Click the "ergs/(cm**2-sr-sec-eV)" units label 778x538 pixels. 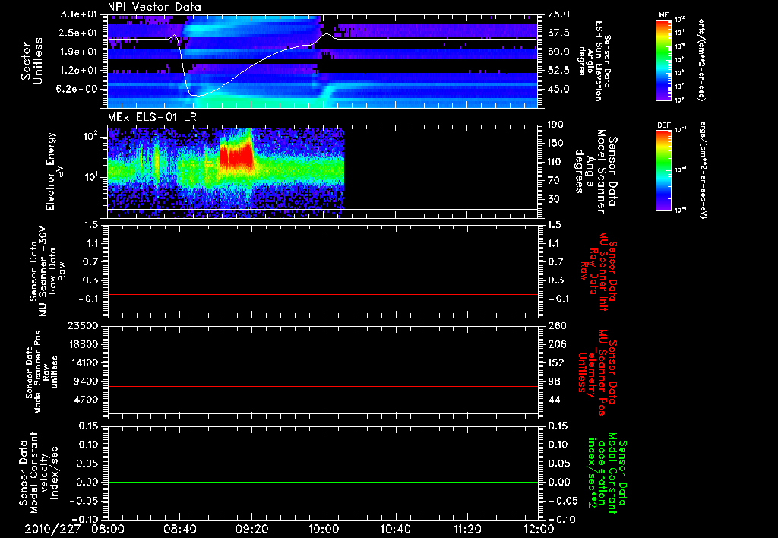pyautogui.click(x=704, y=169)
